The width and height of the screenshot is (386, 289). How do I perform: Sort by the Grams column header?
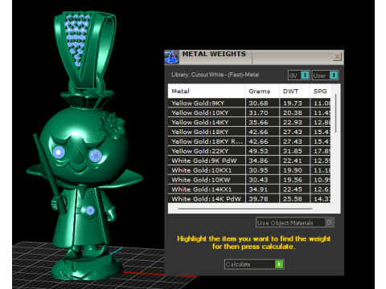pos(262,92)
